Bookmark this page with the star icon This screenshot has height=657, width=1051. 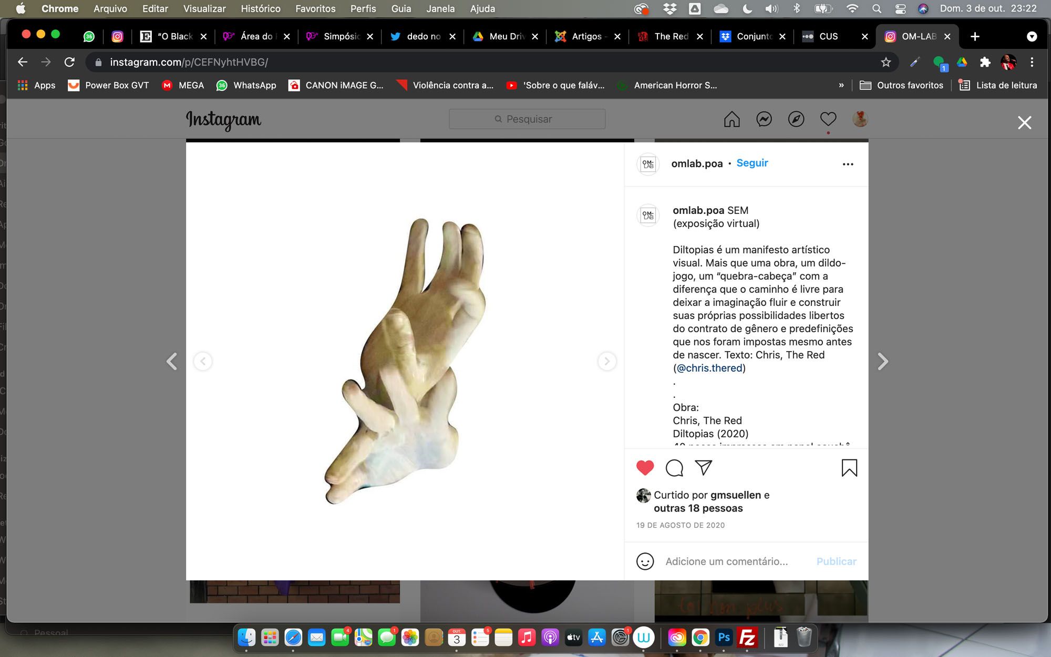[886, 63]
